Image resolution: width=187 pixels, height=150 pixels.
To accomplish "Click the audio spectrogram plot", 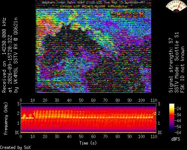I will point(89,118).
